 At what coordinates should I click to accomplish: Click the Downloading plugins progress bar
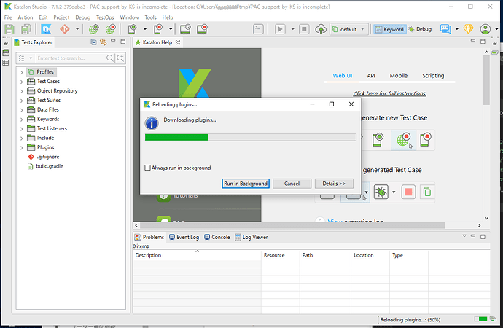click(251, 137)
